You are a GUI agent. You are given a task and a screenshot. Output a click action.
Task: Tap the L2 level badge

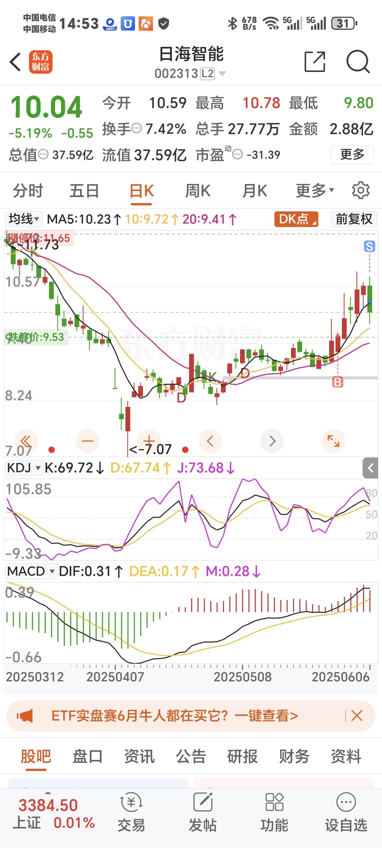[208, 74]
